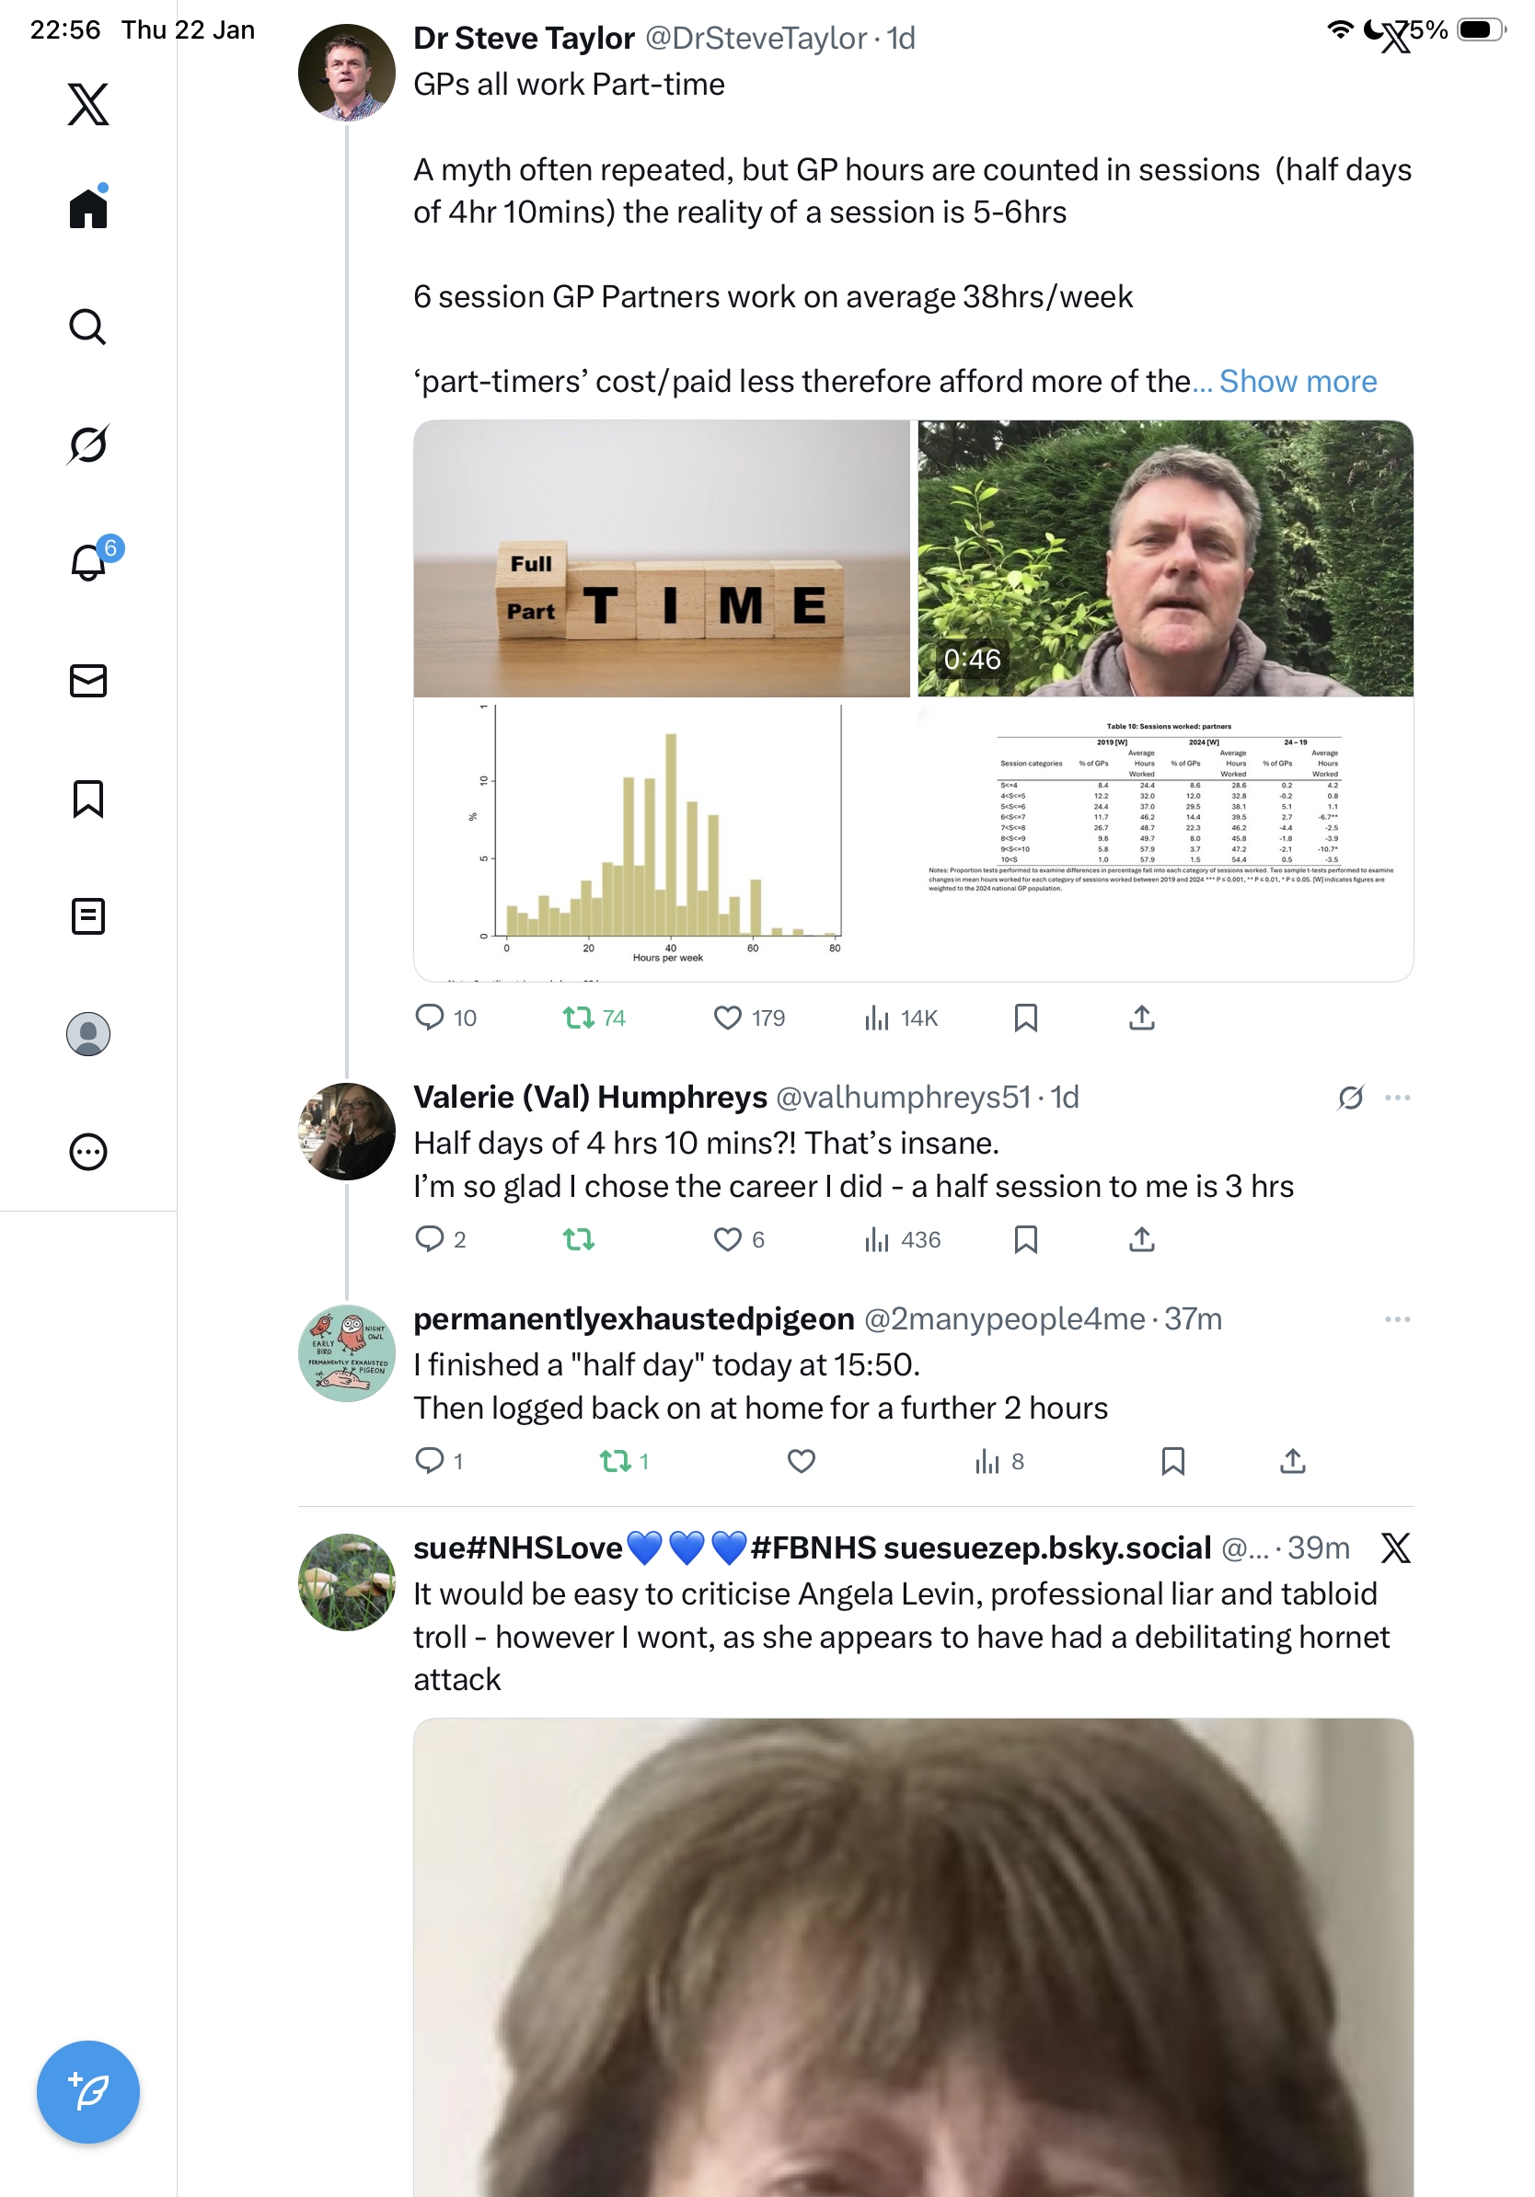Tap the compose new post button
This screenshot has height=2197, width=1535.
(x=88, y=2091)
